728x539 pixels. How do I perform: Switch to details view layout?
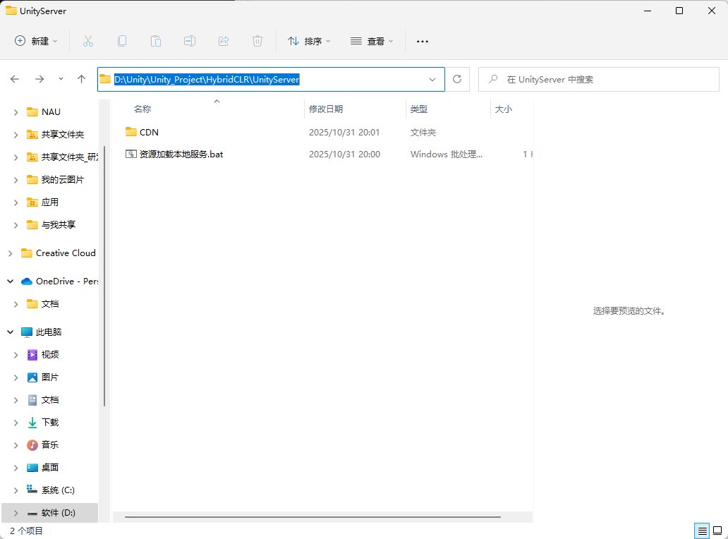702,530
